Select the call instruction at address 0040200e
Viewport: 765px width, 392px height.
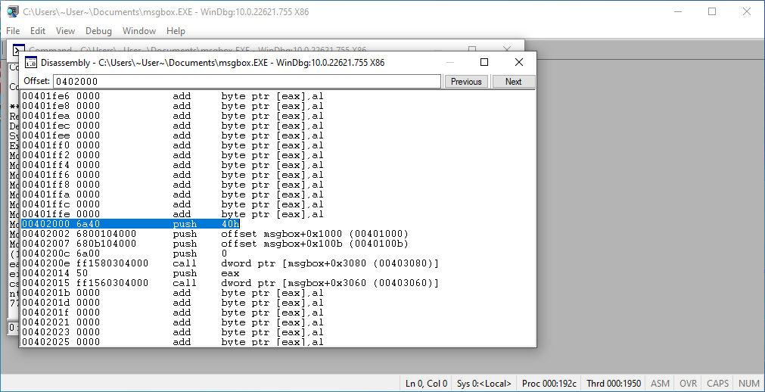pyautogui.click(x=227, y=263)
